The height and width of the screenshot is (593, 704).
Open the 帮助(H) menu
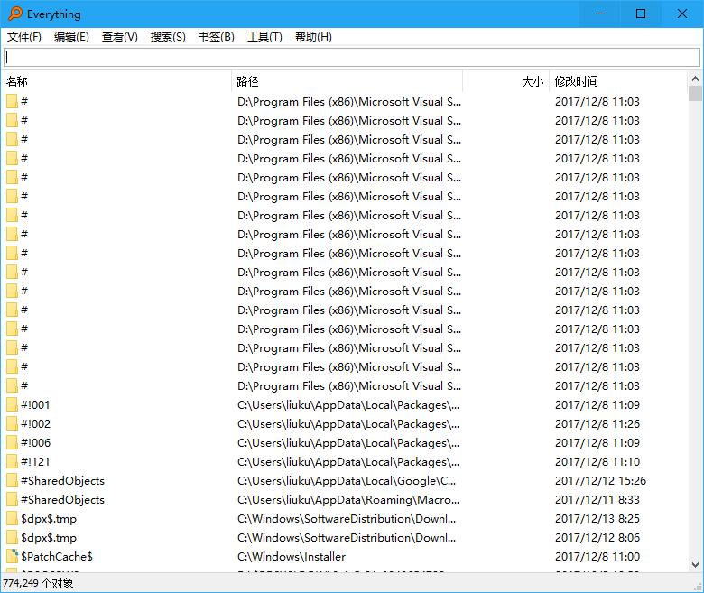[313, 37]
